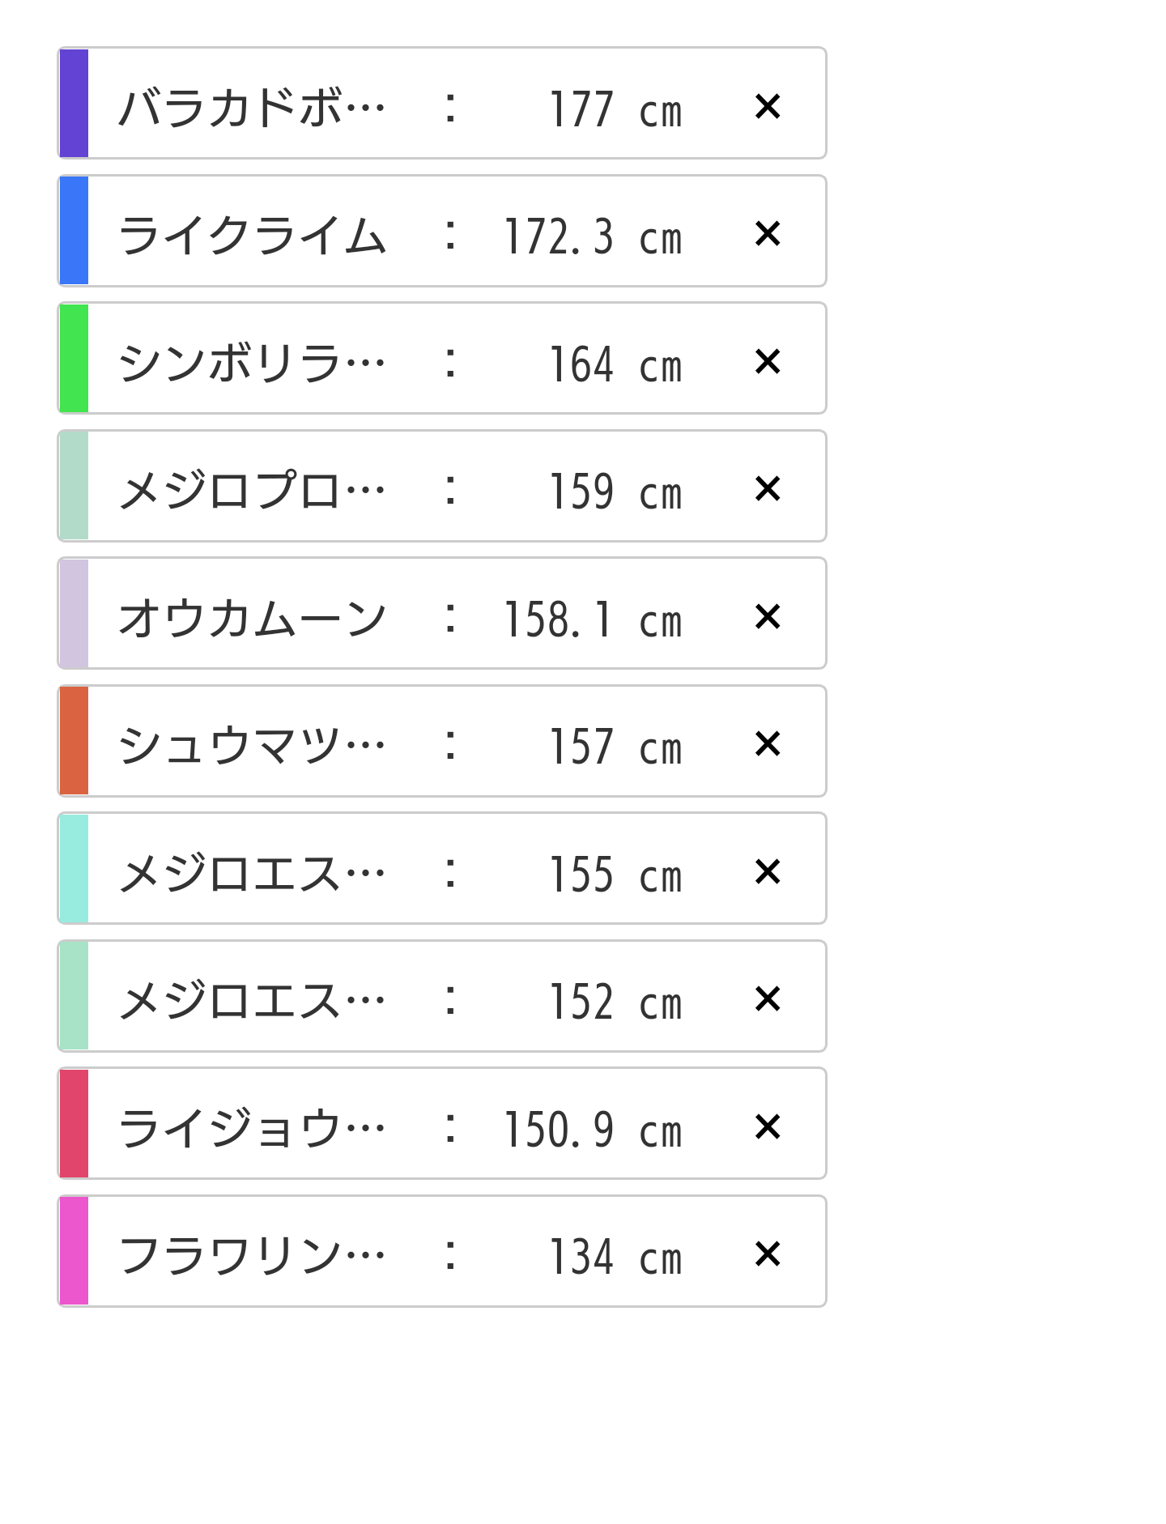Open the blue color swatch for ライクライム
Viewport: 1166px width, 1524px height.
tap(74, 231)
